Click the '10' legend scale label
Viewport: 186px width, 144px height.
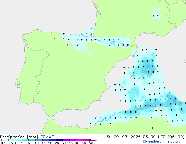[37, 143]
